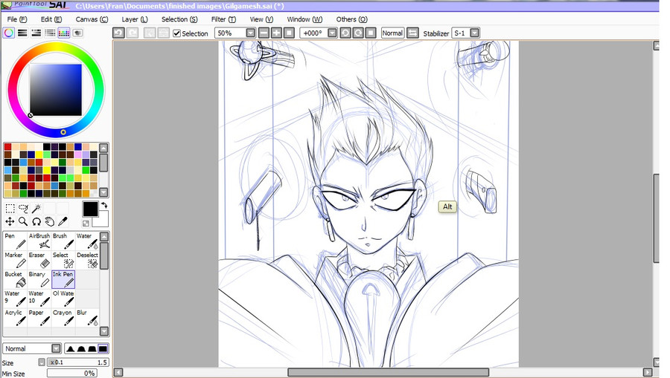Select the Zoom magnifier tool
Viewport: 670px width, 378px height.
click(x=23, y=221)
